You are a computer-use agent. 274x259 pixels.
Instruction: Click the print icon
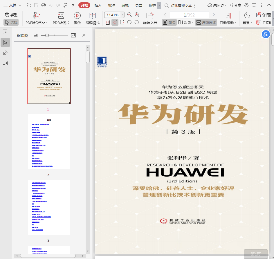pos(44,5)
